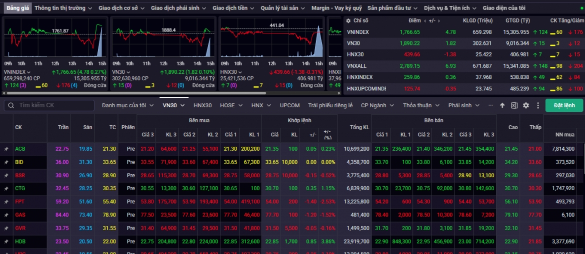This screenshot has height=254, width=585.
Task: Click the search magnifier icon
Action: [11, 105]
